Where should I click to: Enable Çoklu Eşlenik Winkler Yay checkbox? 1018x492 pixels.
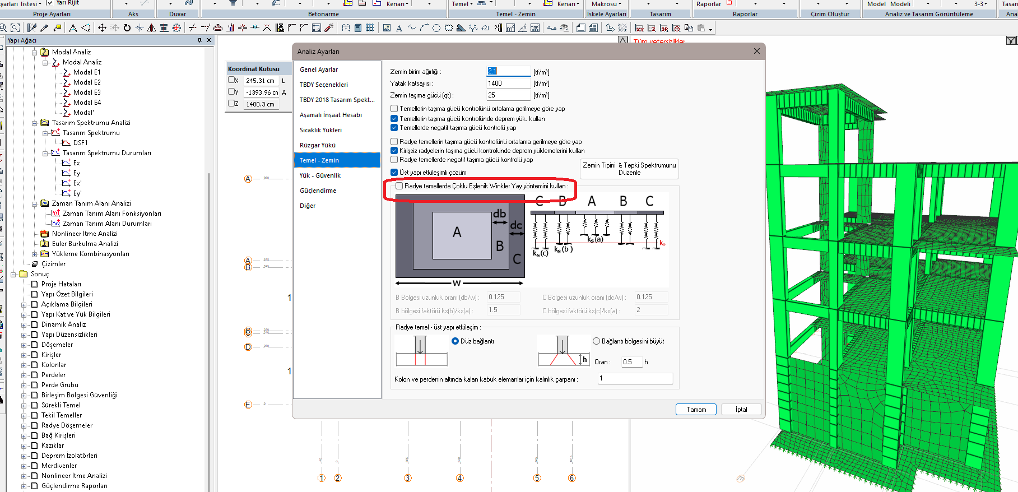(399, 186)
